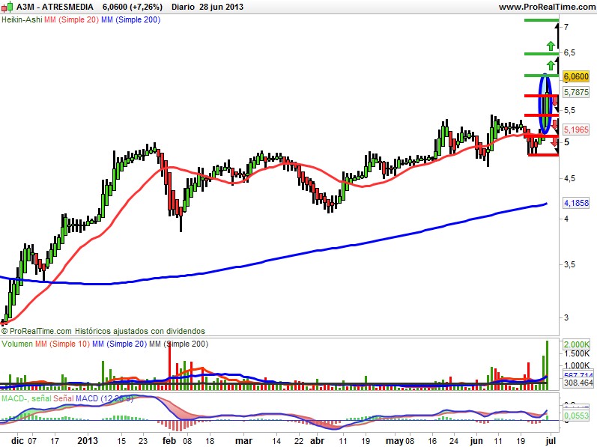Click the 28 jun 2013 date in header

(x=221, y=7)
